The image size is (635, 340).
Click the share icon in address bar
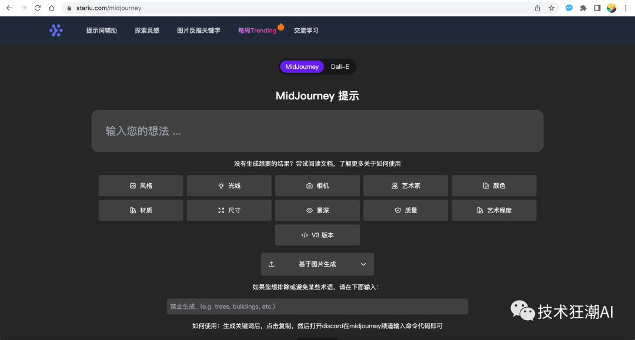pos(537,8)
